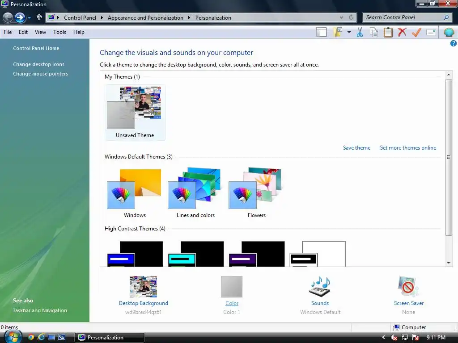
Task: Click the Back navigation arrow
Action: pos(8,18)
